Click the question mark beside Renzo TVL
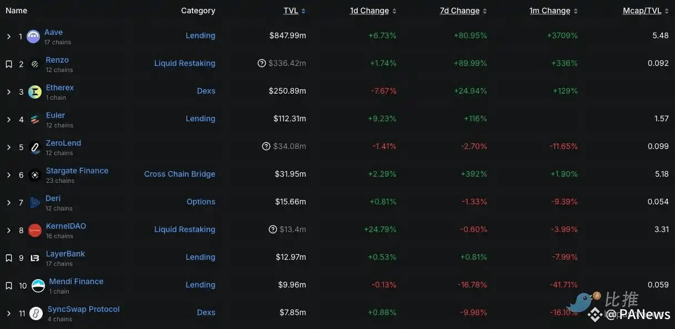 pos(262,63)
